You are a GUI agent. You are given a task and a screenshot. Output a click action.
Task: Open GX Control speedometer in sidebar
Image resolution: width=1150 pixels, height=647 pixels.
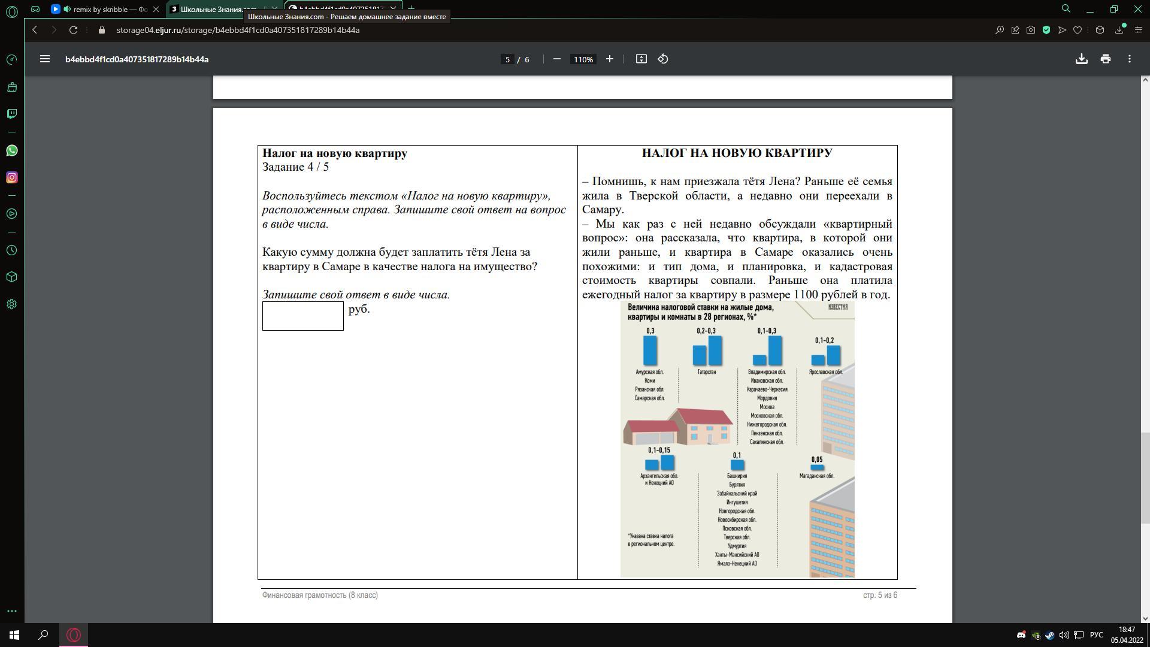[x=11, y=59]
